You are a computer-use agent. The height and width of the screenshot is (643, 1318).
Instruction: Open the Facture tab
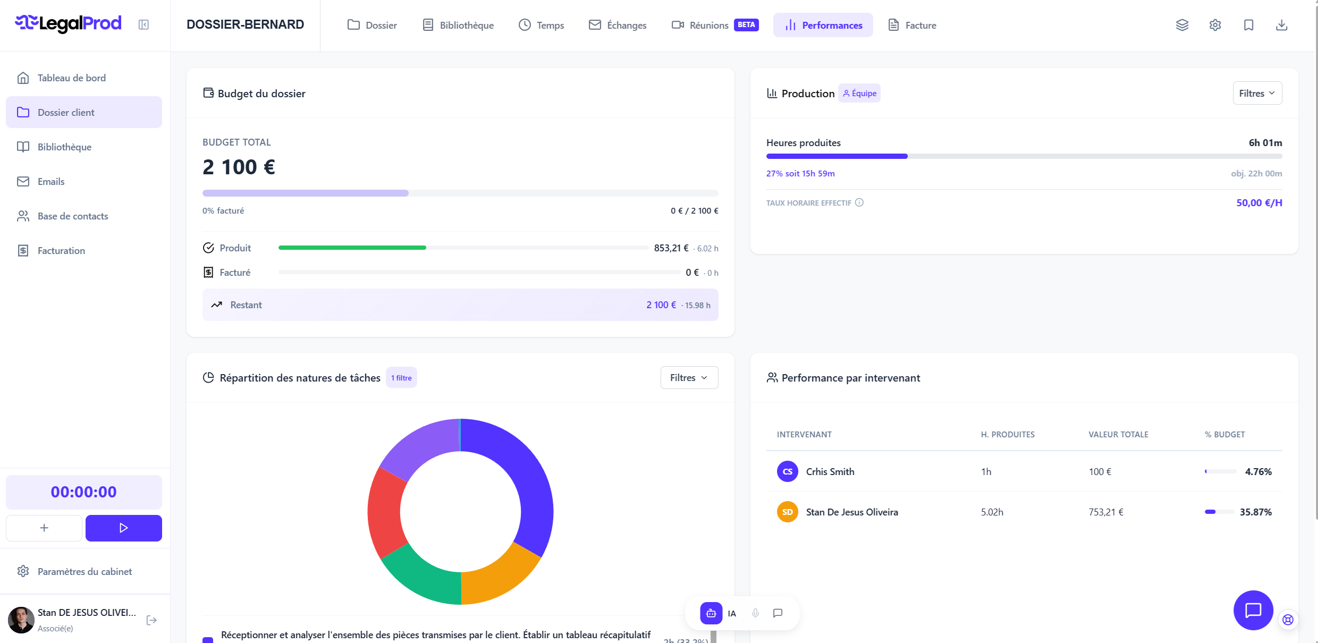click(x=913, y=25)
